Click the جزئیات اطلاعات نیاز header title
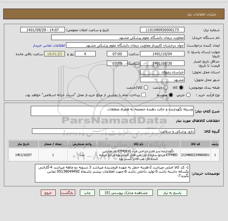 (x=202, y=14)
